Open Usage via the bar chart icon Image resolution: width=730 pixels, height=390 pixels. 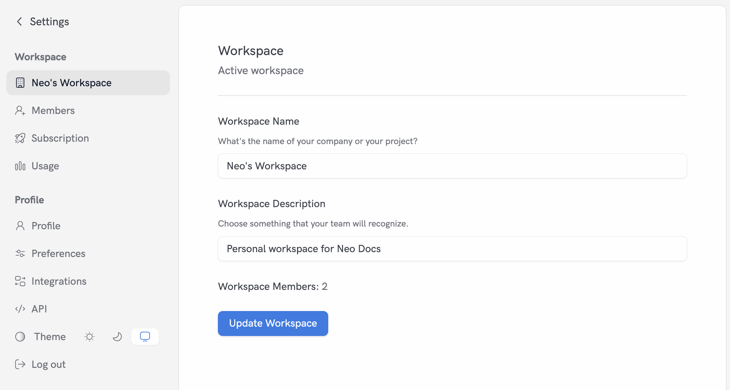click(x=20, y=166)
